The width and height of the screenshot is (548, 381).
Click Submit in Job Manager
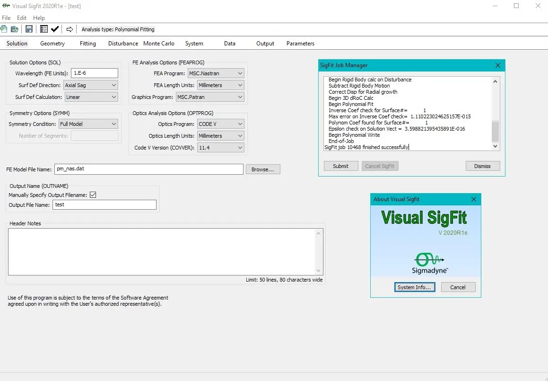(x=341, y=166)
